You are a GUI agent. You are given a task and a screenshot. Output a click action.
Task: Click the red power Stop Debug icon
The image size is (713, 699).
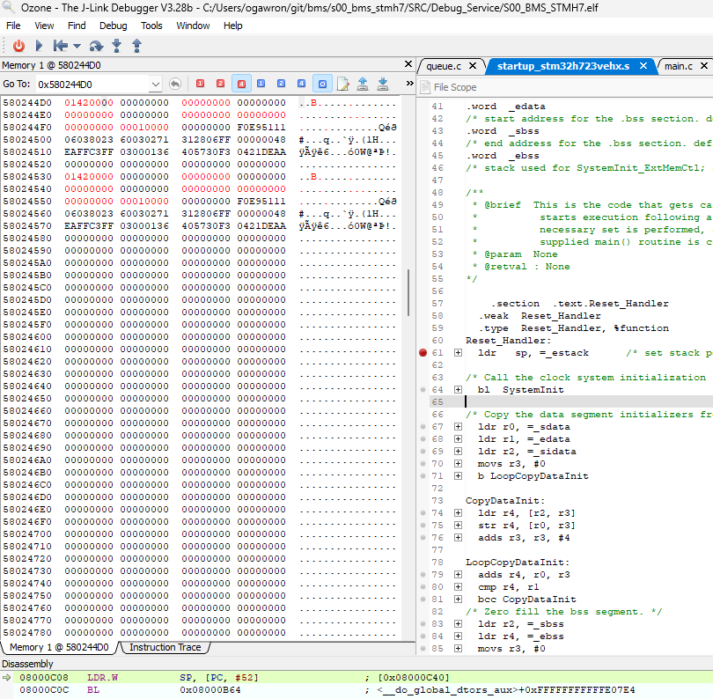point(18,46)
